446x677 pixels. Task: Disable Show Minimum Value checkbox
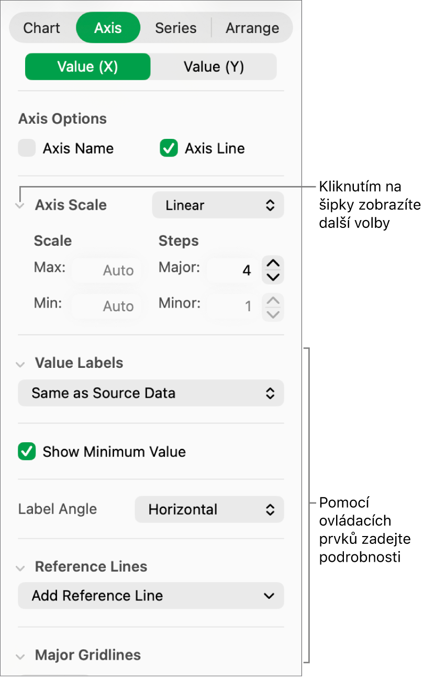pos(27,452)
